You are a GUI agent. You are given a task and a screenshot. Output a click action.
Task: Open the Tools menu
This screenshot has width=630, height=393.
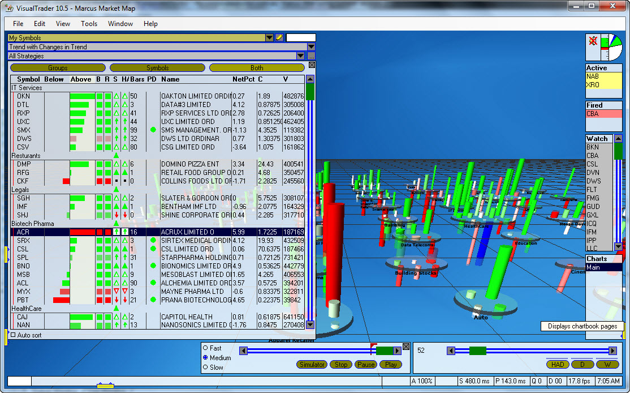[x=89, y=24]
